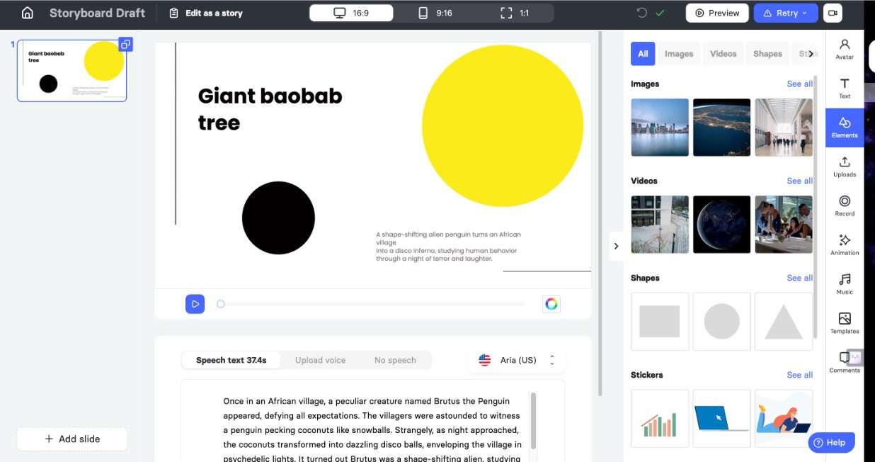Open the Aria (US) voice dropdown
The width and height of the screenshot is (875, 462).
coord(517,360)
